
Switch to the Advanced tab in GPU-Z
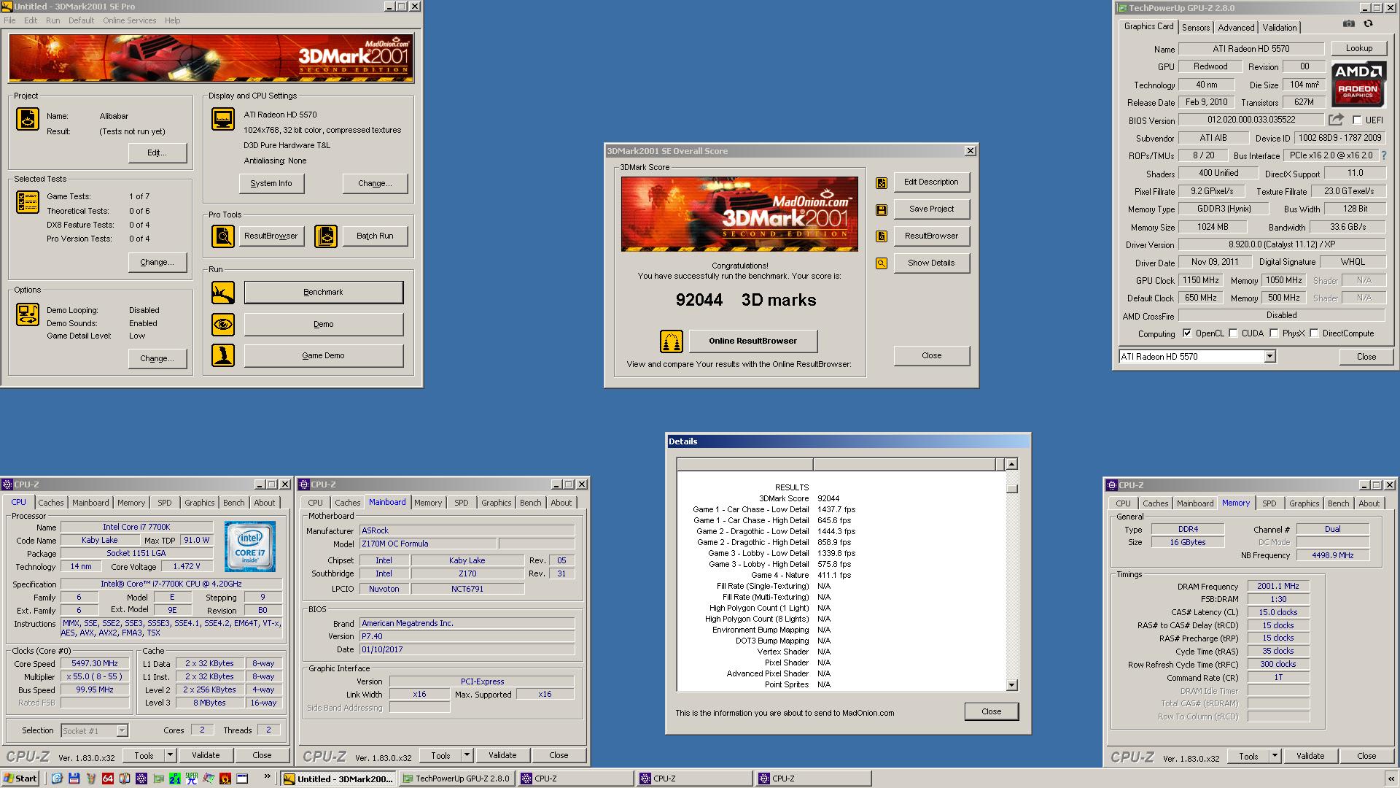click(x=1236, y=28)
